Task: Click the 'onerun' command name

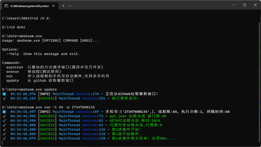Action: click(x=13, y=72)
